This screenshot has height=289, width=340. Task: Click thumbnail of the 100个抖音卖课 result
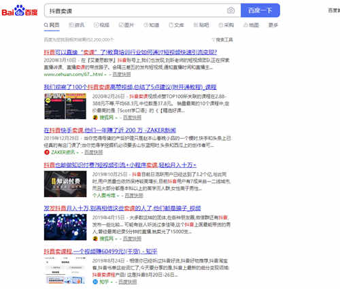point(65,106)
